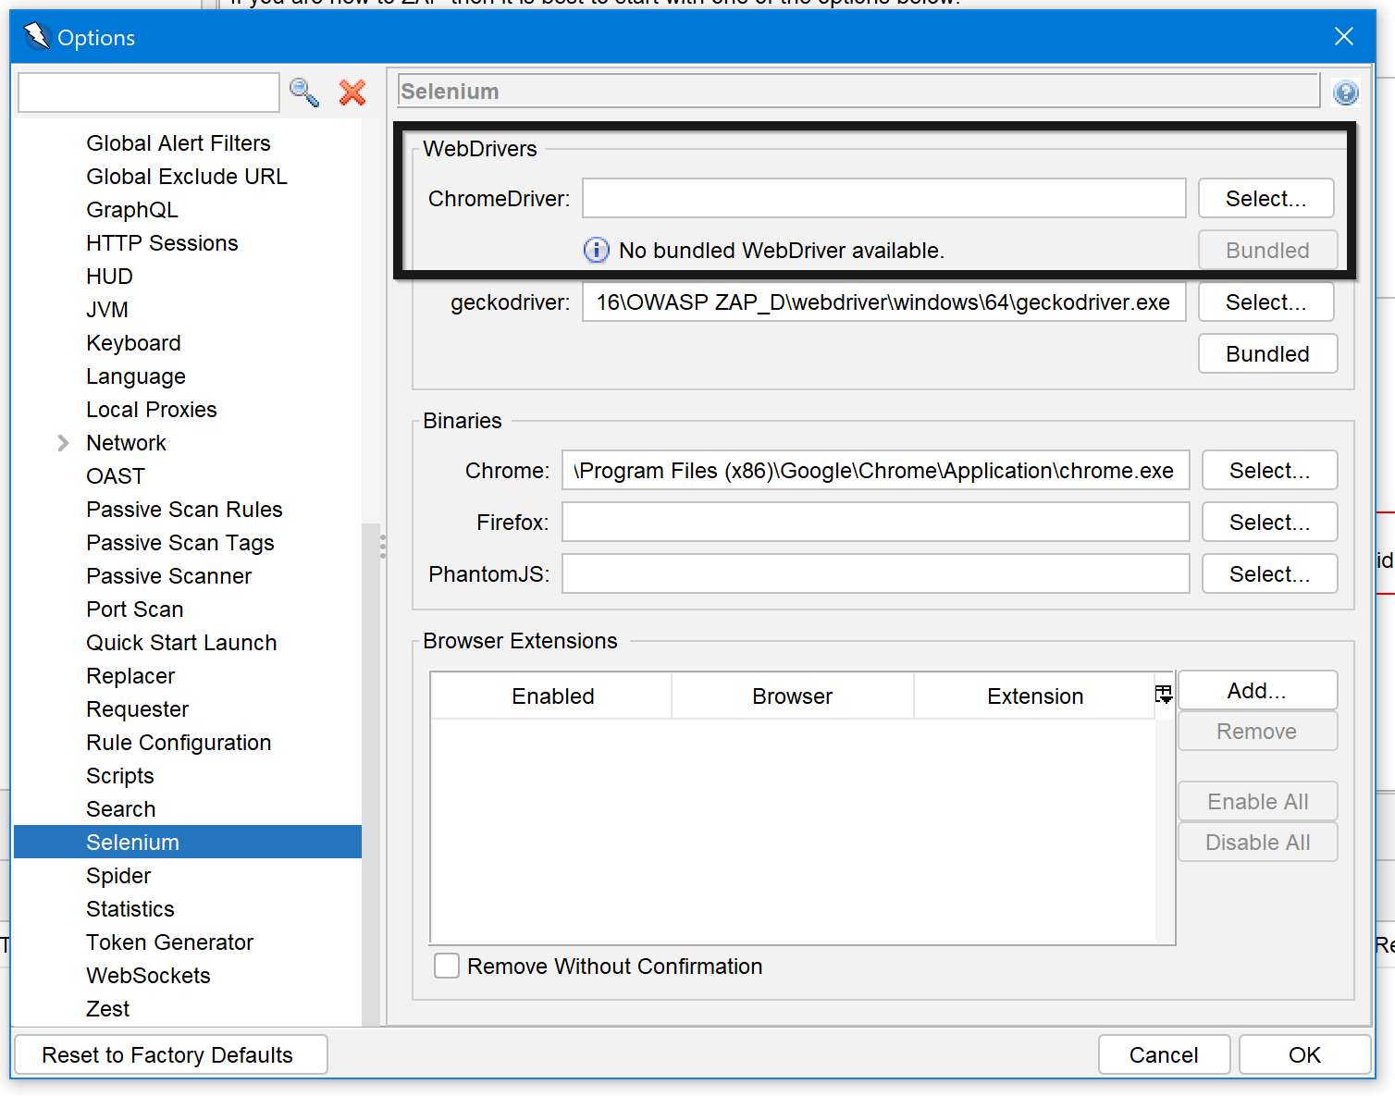This screenshot has width=1395, height=1096.
Task: Click the info icon near 'No bundled WebDriver available'
Action: click(596, 250)
